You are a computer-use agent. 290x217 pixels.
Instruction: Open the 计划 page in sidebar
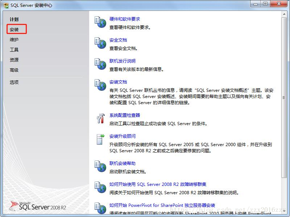coord(14,20)
